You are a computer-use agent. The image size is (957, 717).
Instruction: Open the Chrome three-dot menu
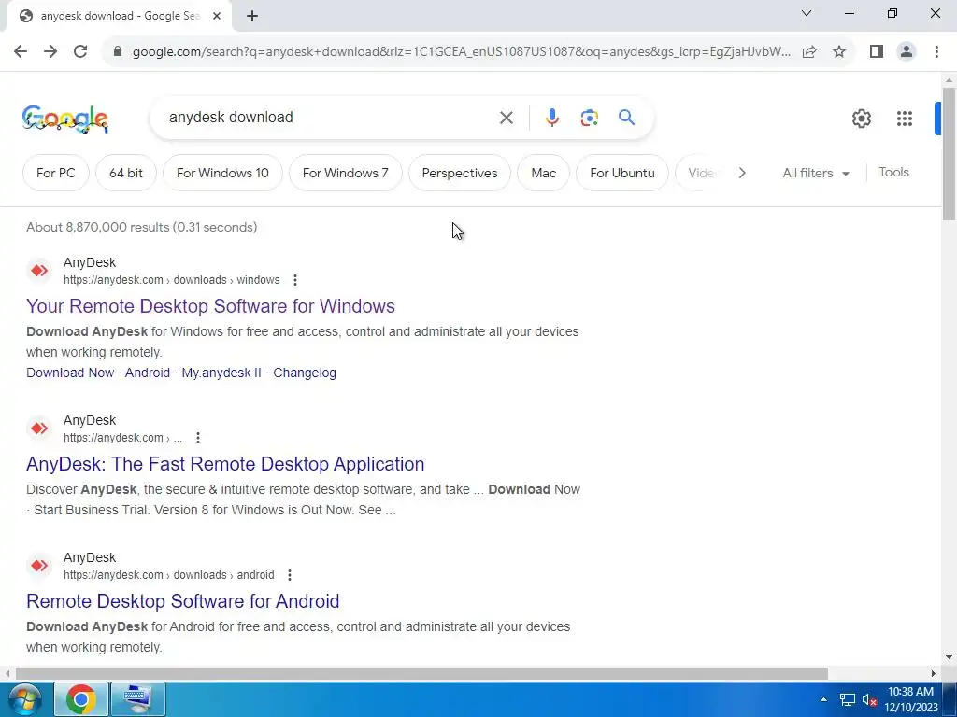pyautogui.click(x=936, y=52)
